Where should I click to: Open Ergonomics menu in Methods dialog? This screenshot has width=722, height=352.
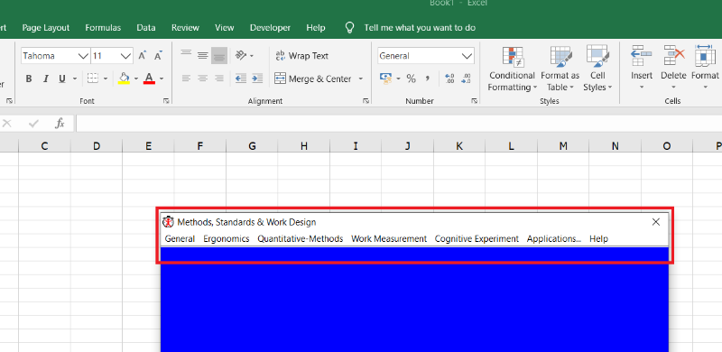(227, 238)
